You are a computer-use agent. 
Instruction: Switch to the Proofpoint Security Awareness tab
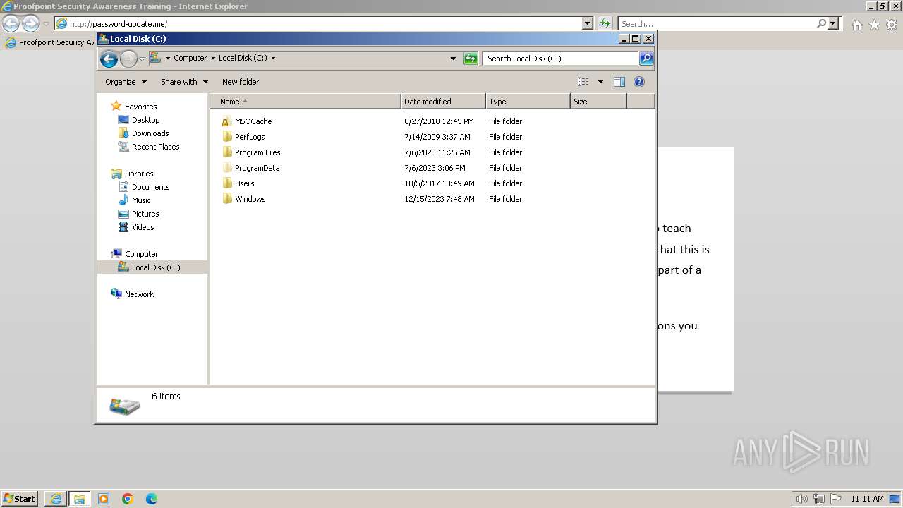point(49,42)
